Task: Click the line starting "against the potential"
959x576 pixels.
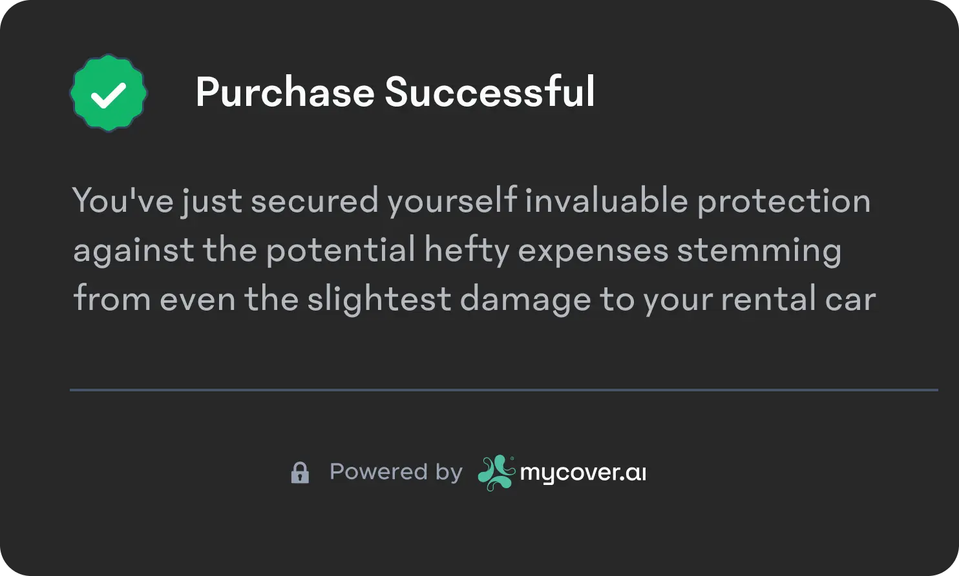Action: click(458, 251)
